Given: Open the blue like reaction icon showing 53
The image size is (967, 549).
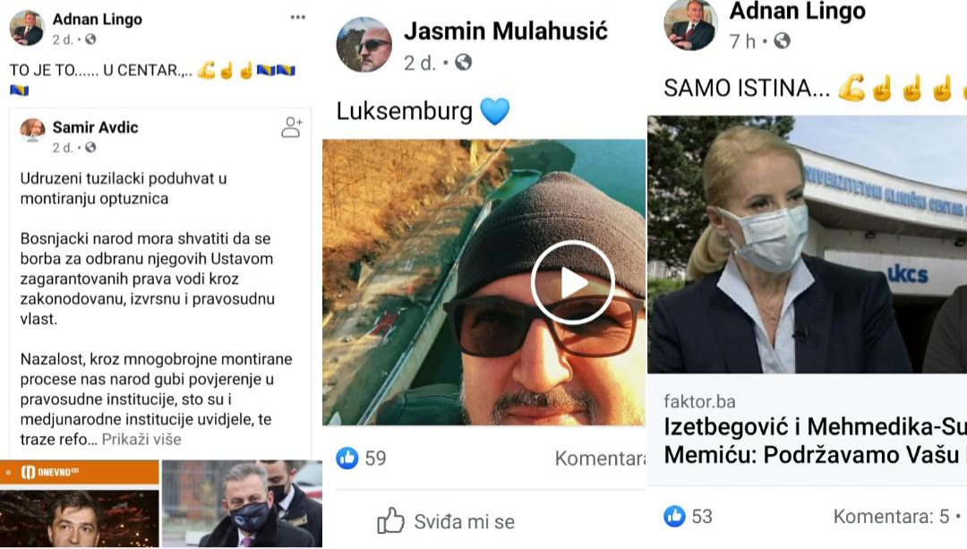Looking at the screenshot, I should tap(675, 516).
